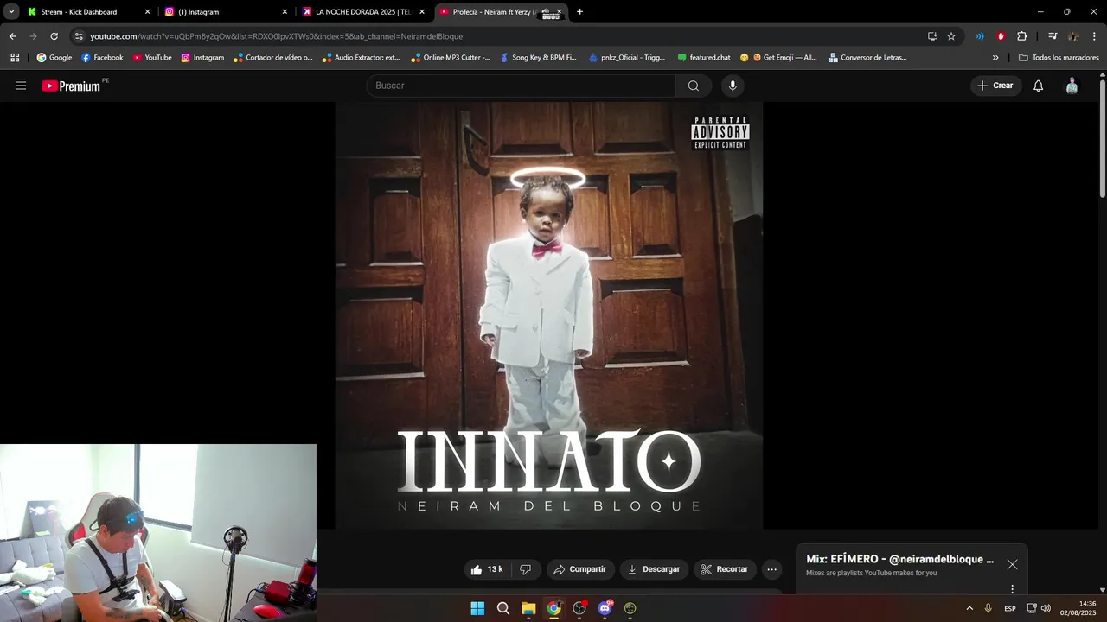The image size is (1107, 622).
Task: Open the volume control in system tray
Action: click(x=1046, y=608)
